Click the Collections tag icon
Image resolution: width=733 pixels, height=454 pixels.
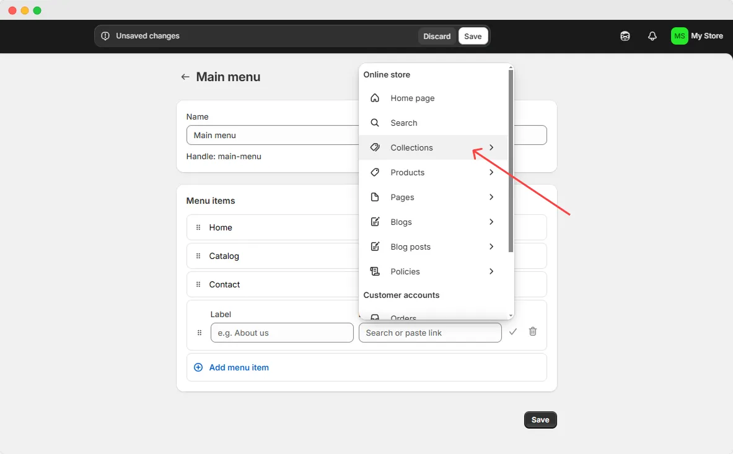375,147
